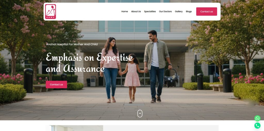Click the 'Emphasis on Expertise and Assurance' heading
The image size is (264, 131).
(x=89, y=63)
